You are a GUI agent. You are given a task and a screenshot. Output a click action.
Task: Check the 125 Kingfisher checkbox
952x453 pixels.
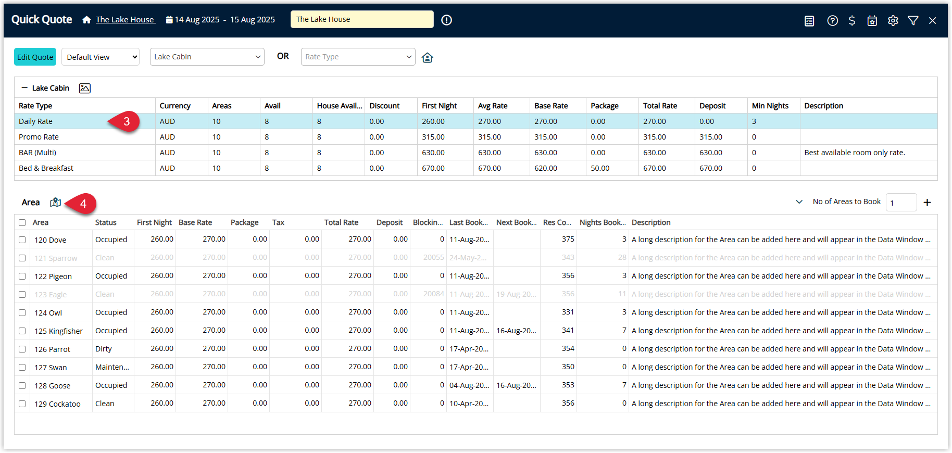[x=22, y=331]
